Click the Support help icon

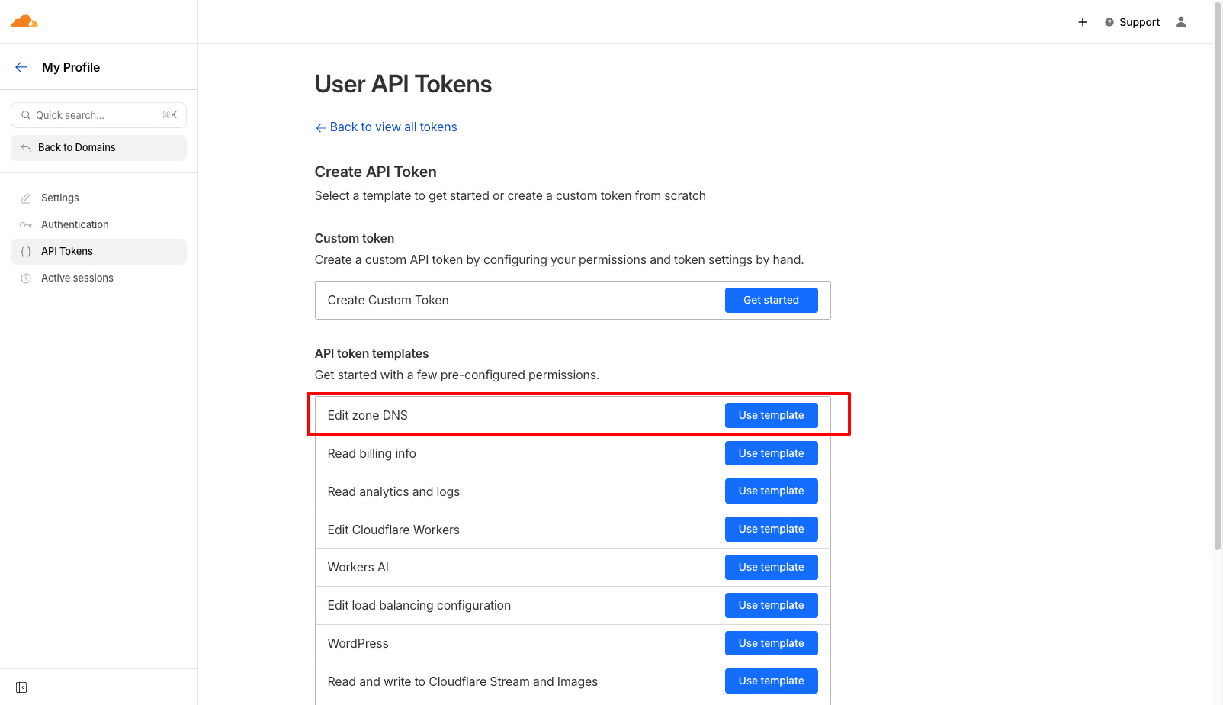coord(1109,22)
